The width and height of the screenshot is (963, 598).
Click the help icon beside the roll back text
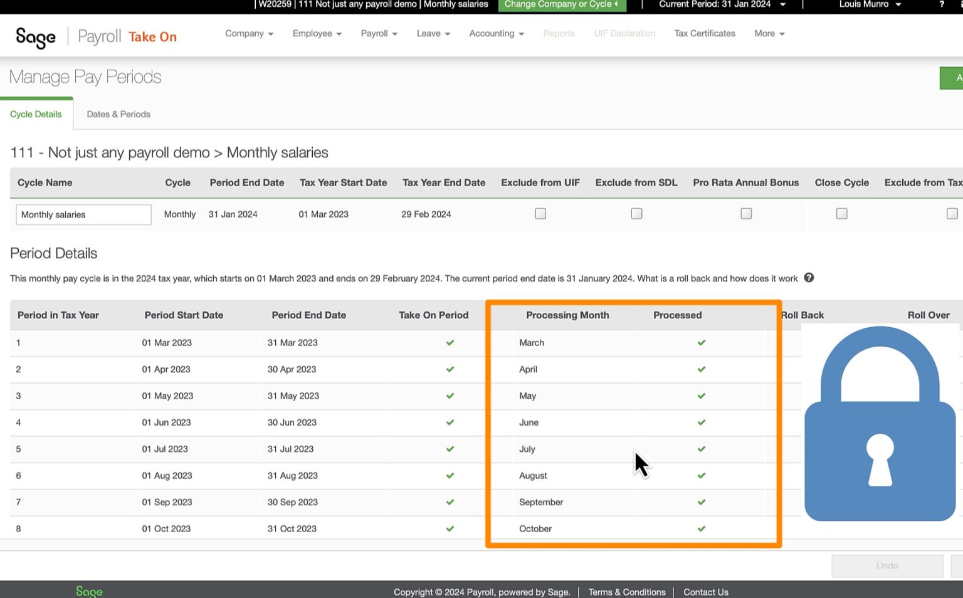coord(809,278)
